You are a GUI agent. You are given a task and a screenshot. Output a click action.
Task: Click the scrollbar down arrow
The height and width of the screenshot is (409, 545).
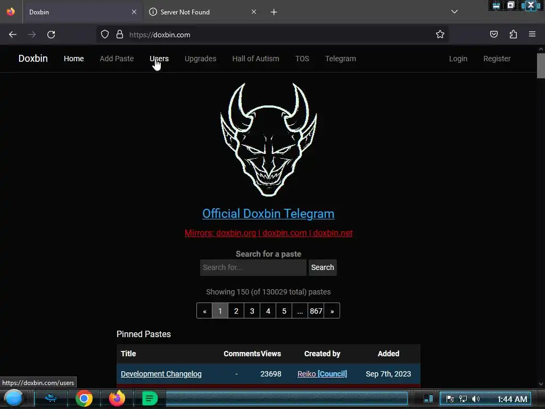click(x=541, y=384)
